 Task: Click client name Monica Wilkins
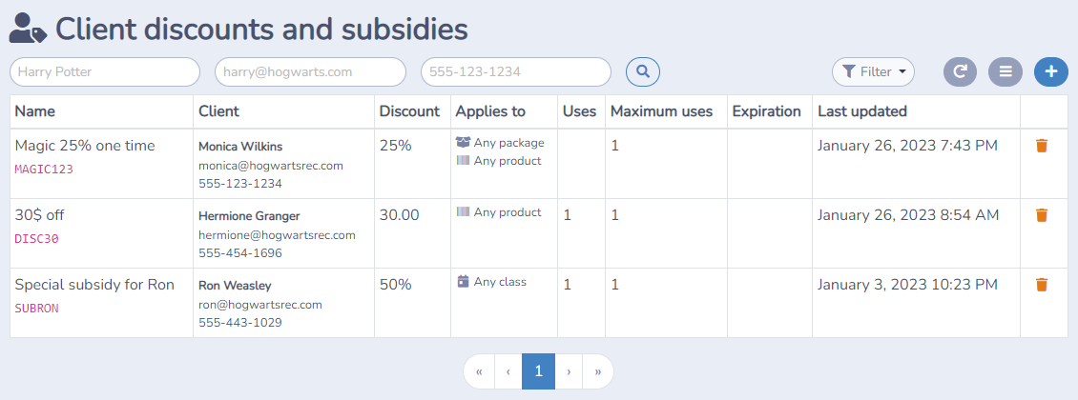pyautogui.click(x=240, y=146)
